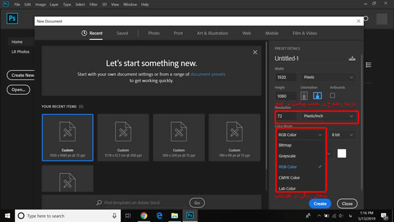
Task: Open the People icon in the taskbar
Action: 308,216
